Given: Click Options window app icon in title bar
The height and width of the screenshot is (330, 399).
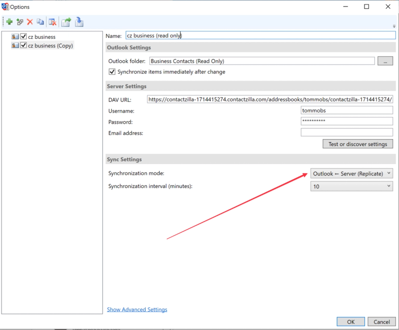Looking at the screenshot, I should click(x=5, y=6).
